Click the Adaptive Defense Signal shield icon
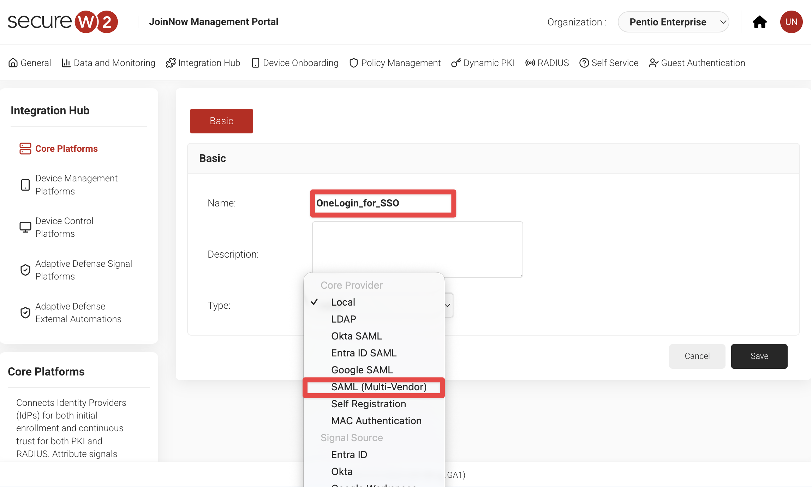The height and width of the screenshot is (487, 812). (25, 270)
